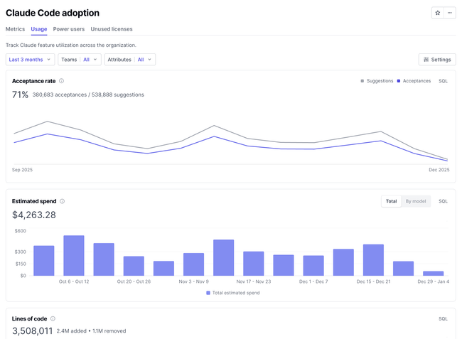
Task: Click the Oct 20 - Oct 26 axis label
Action: (134, 281)
